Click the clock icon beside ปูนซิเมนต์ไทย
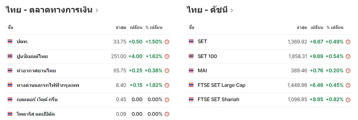The width and height of the screenshot is (358, 120). pyautogui.click(x=167, y=56)
